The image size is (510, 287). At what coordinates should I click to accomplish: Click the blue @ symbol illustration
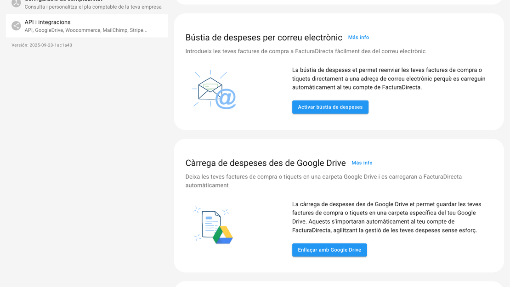[x=226, y=99]
